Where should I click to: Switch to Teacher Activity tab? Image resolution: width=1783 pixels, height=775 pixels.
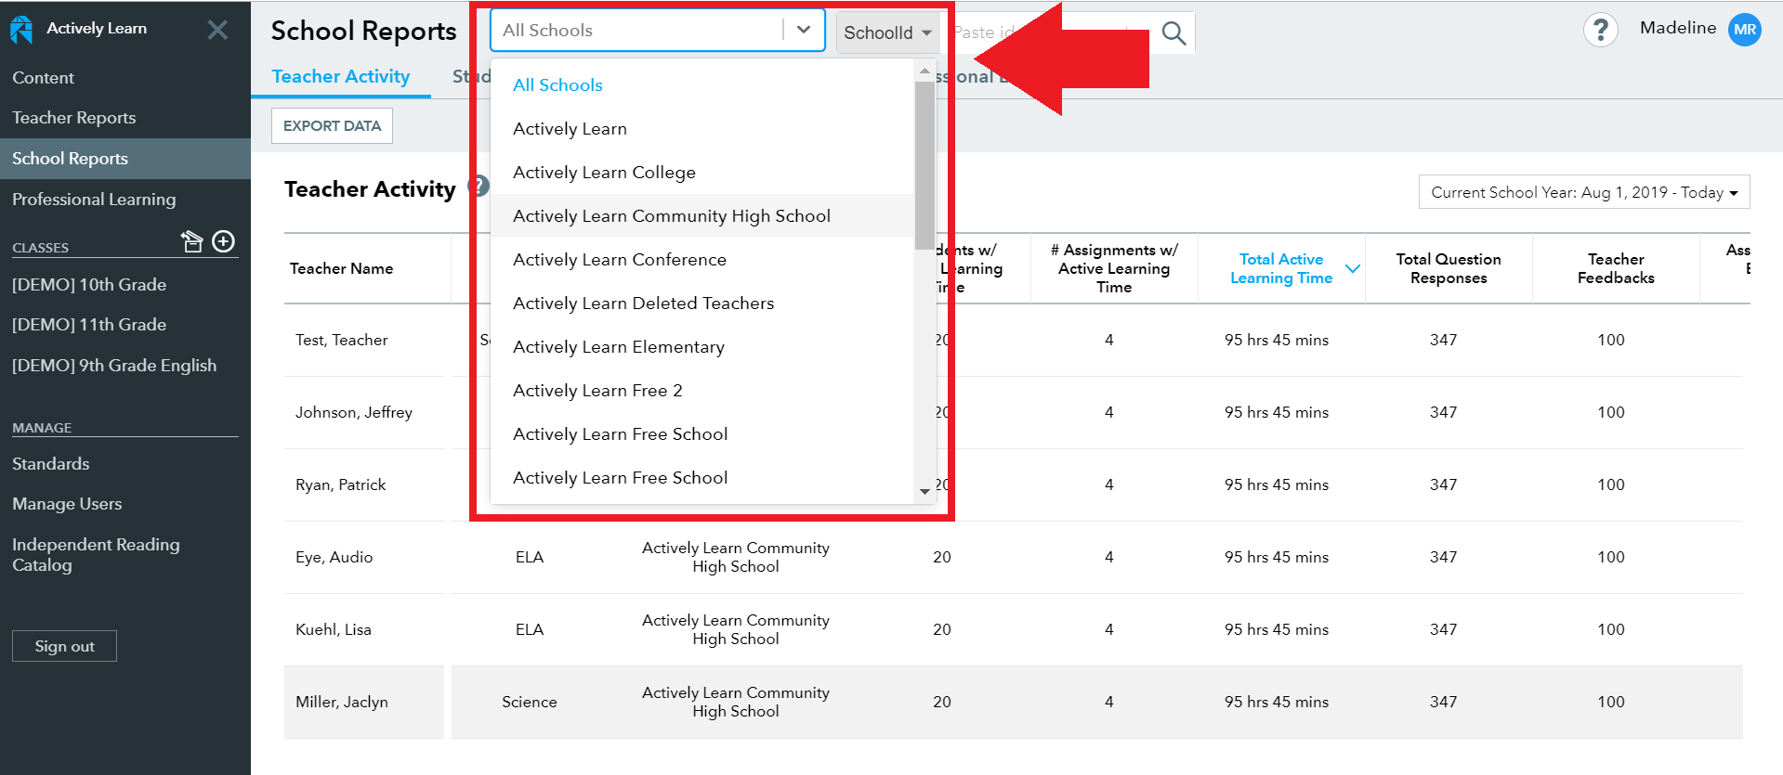pos(341,77)
